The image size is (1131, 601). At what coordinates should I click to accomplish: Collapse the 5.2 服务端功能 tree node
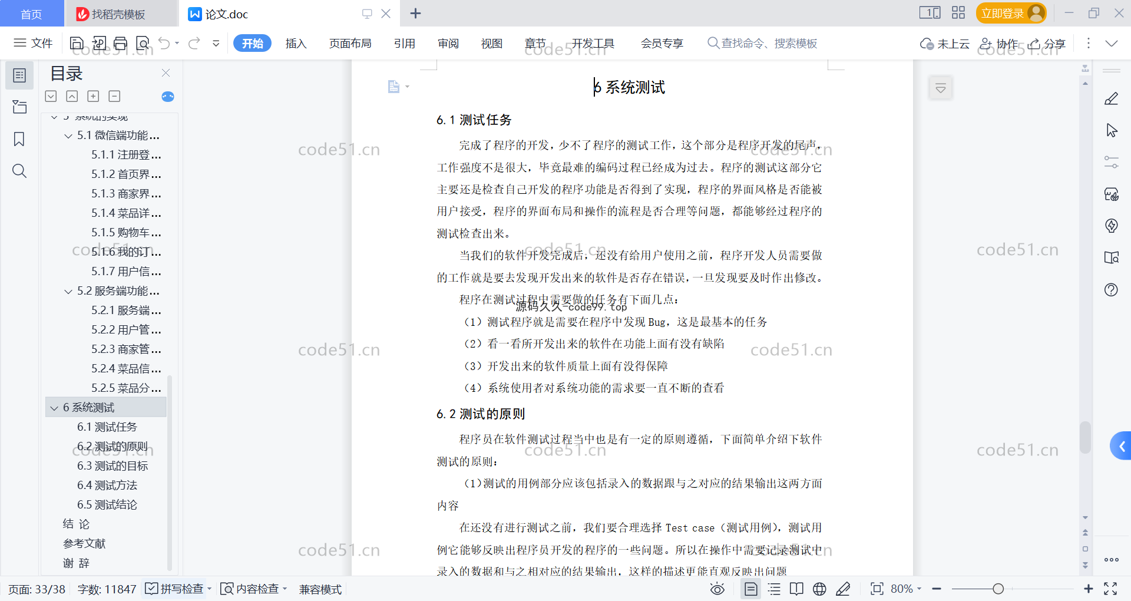point(68,291)
